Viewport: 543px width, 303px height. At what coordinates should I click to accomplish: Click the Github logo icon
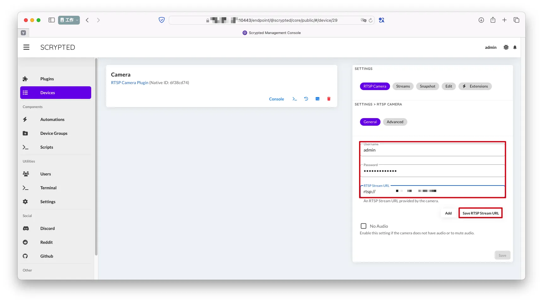(x=25, y=256)
